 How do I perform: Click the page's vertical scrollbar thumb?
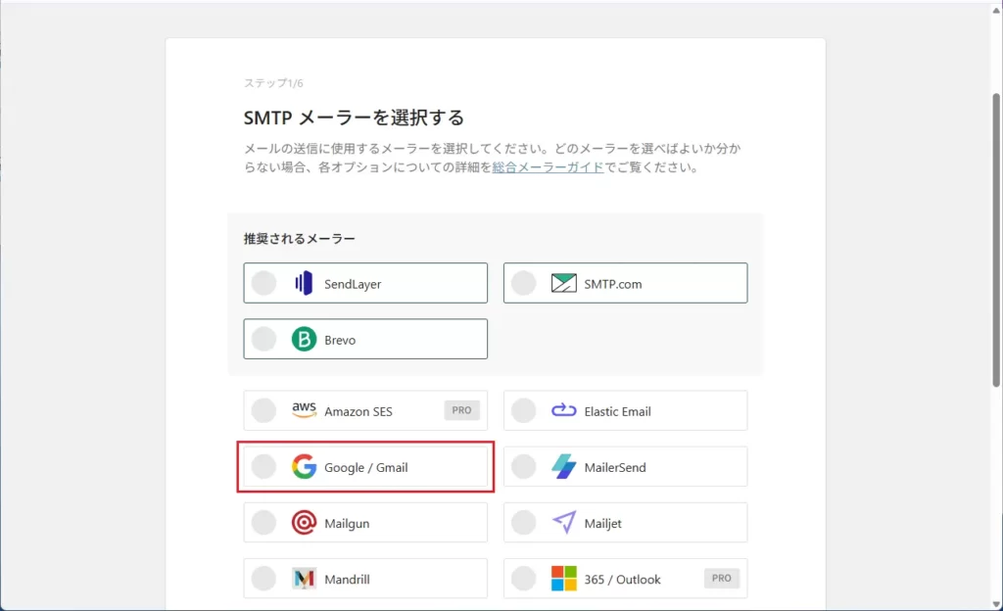[x=996, y=240]
